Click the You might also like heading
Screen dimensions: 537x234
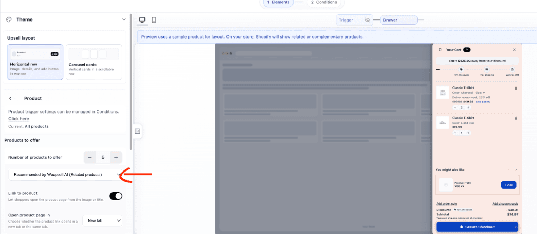(450, 170)
